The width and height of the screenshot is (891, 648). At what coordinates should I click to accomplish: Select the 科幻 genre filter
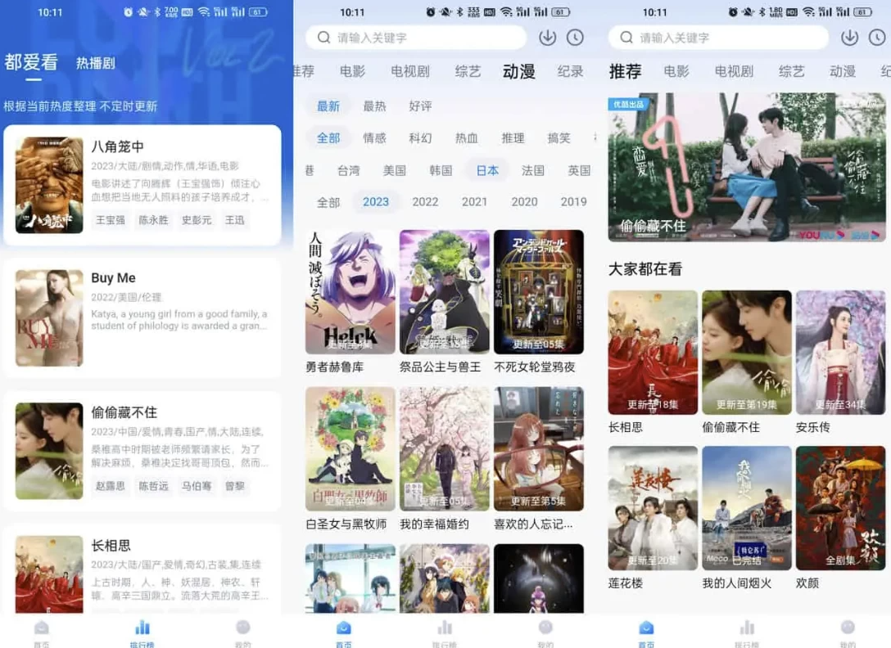tap(420, 137)
